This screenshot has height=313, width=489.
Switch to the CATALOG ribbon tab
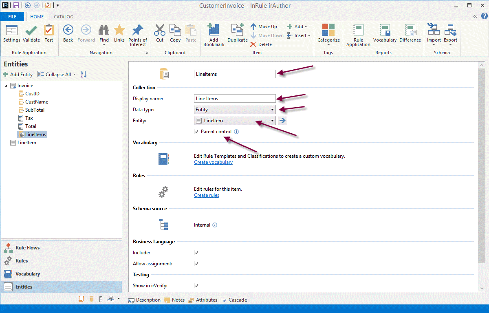64,17
